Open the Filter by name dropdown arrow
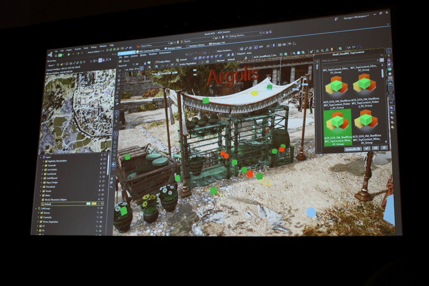This screenshot has width=429, height=286. [378, 60]
